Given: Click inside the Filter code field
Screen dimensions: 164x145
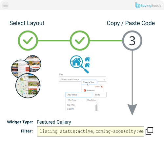Looking at the screenshot, I should tap(91, 131).
